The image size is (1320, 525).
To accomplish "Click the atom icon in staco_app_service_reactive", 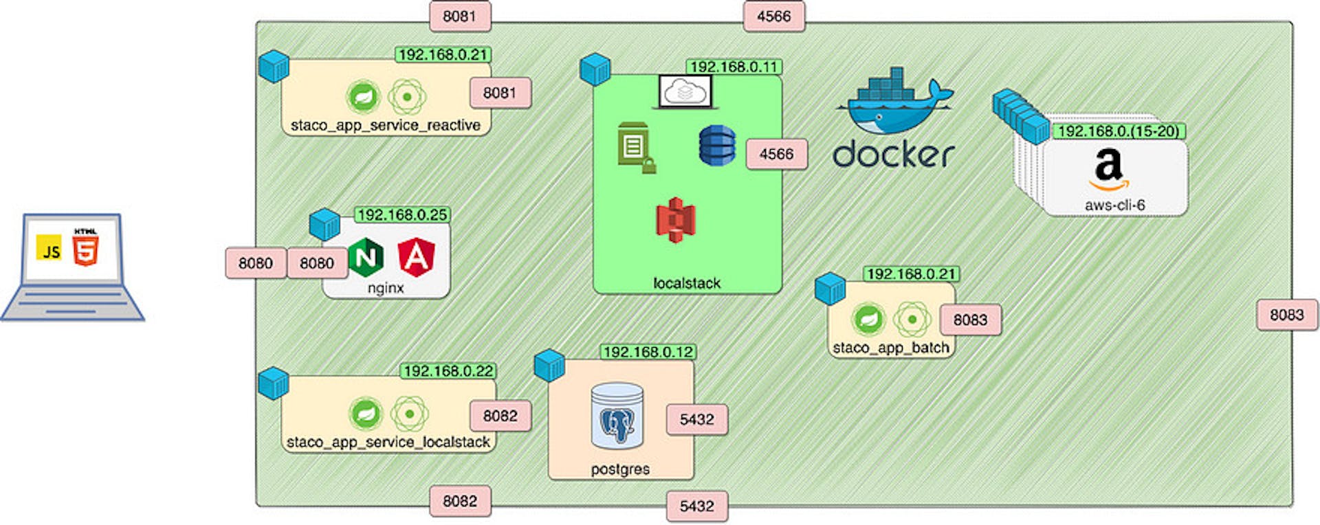I will [x=407, y=97].
